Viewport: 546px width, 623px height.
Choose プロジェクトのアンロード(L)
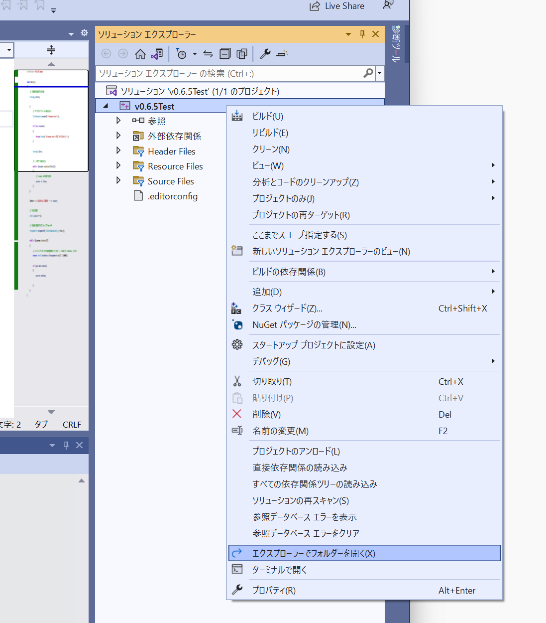(364, 451)
